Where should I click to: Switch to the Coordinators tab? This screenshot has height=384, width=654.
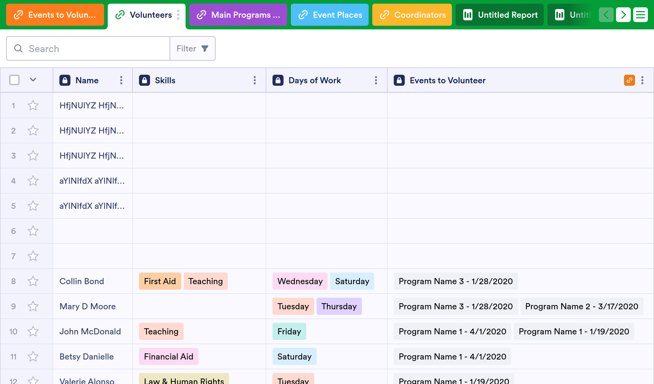pos(412,15)
